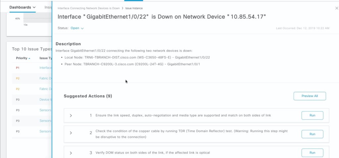Click the Preview All button
The width and height of the screenshot is (339, 158).
(310, 96)
